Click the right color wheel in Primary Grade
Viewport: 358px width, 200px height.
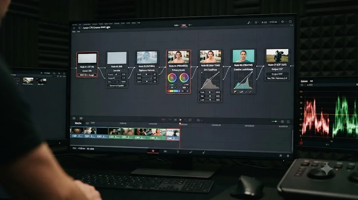(x=184, y=78)
